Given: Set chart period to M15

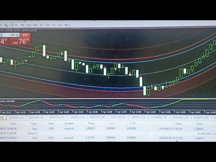Looking at the screenshot, I should (x=29, y=25).
